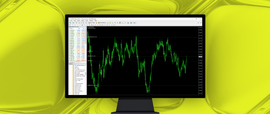
Task: Select the Equidistant Channel tool
Action: pyautogui.click(x=82, y=25)
